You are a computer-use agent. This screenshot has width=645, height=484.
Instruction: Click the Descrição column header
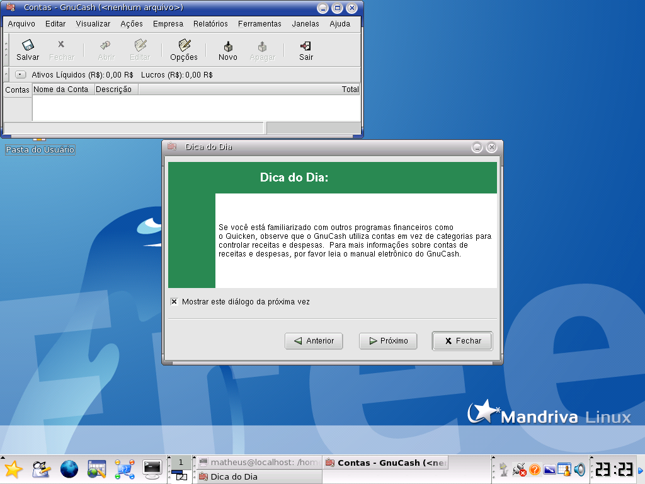click(117, 89)
